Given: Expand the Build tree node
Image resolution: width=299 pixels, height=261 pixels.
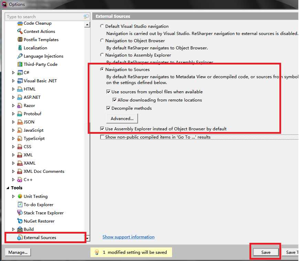Looking at the screenshot, I should click(x=13, y=229).
